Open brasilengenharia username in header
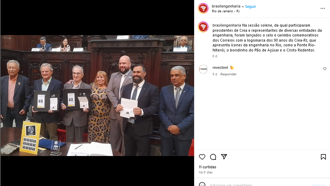This screenshot has height=186, width=330. point(226,6)
